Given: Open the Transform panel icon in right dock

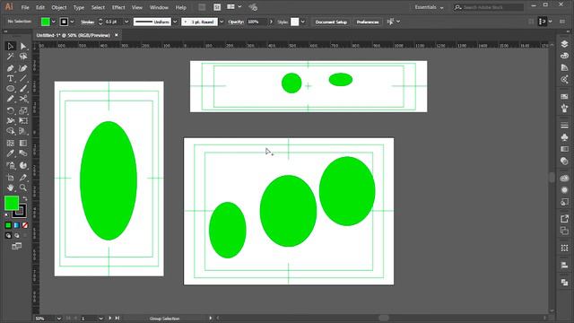Looking at the screenshot, I should 564,248.
